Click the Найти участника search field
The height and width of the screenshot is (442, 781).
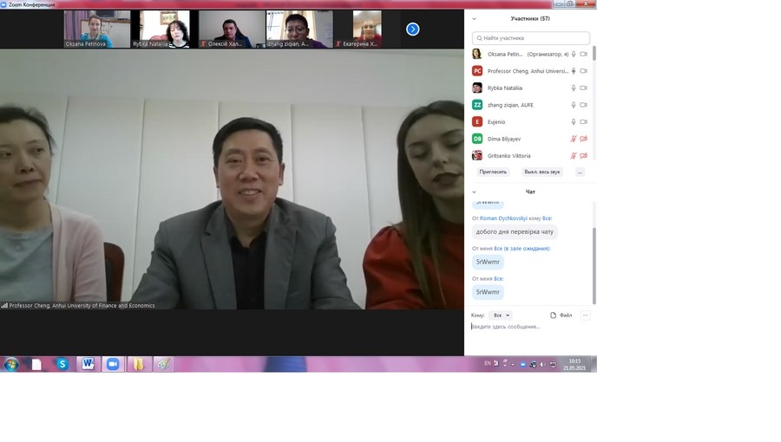[x=531, y=38]
